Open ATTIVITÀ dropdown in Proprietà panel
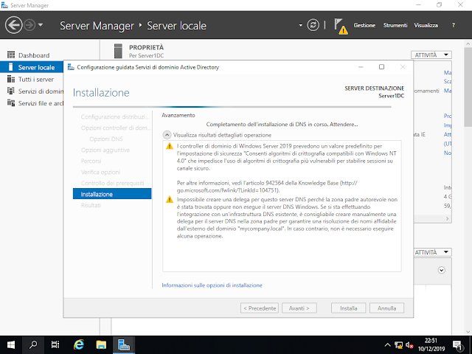The height and width of the screenshot is (354, 472). pyautogui.click(x=431, y=55)
